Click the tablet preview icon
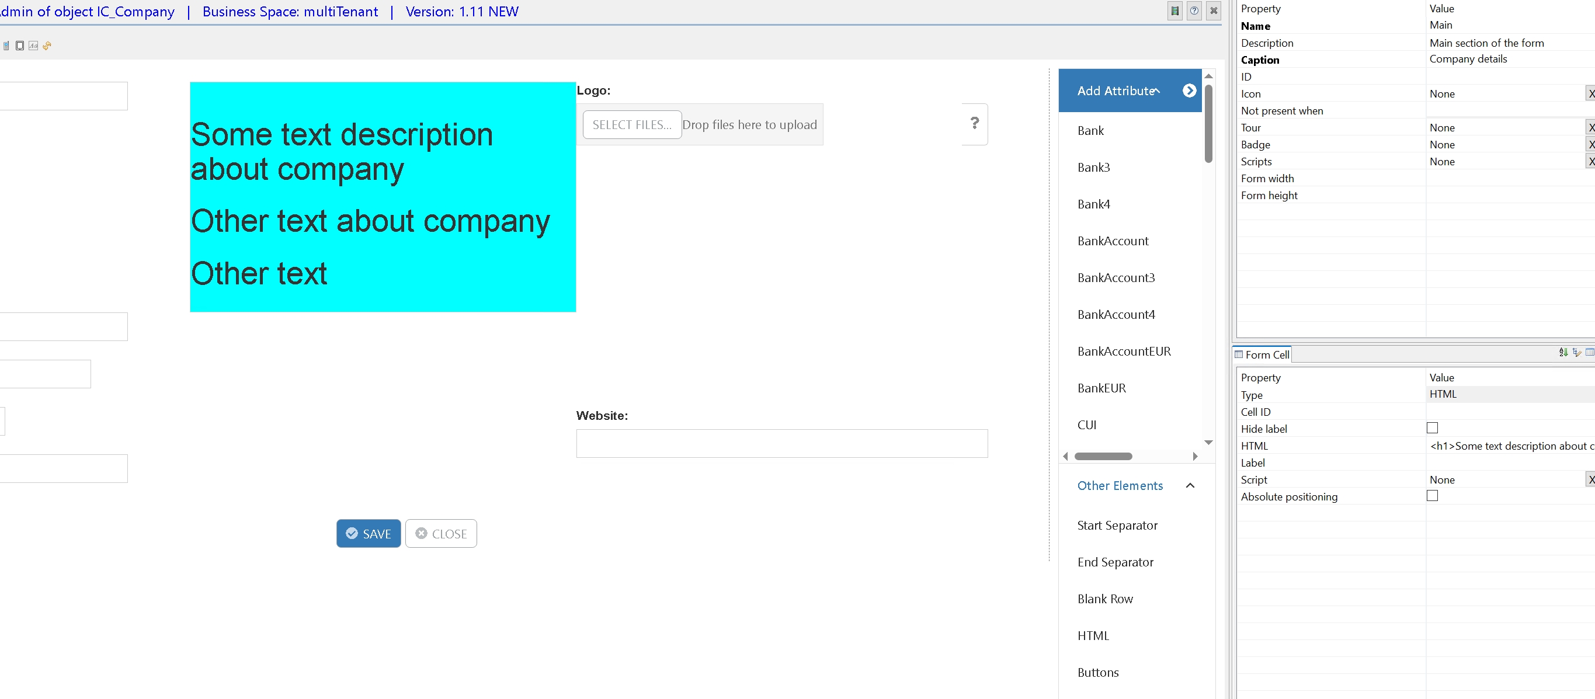Image resolution: width=1595 pixels, height=699 pixels. coord(20,46)
